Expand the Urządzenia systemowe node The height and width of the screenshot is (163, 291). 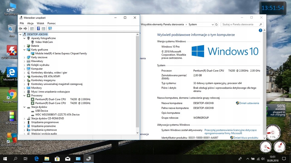(x=24, y=130)
